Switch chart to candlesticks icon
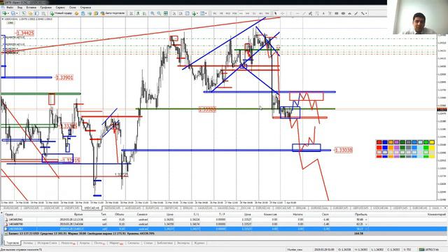Screen dimensions: 448x252 pos(138,13)
